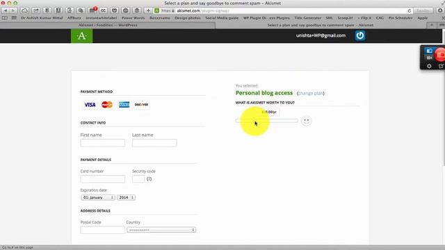Image resolution: width=445 pixels, height=250 pixels.
Task: Open the reading list book icon
Action: pyautogui.click(x=5, y=18)
